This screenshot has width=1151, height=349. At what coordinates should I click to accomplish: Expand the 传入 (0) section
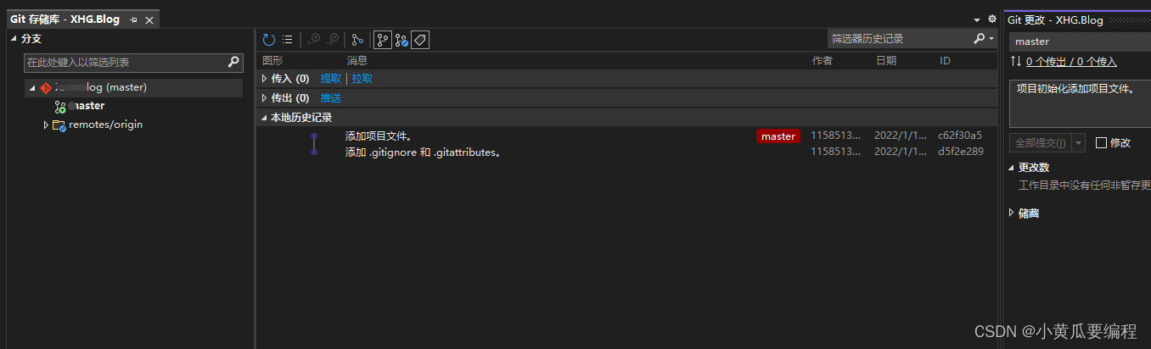tap(264, 78)
